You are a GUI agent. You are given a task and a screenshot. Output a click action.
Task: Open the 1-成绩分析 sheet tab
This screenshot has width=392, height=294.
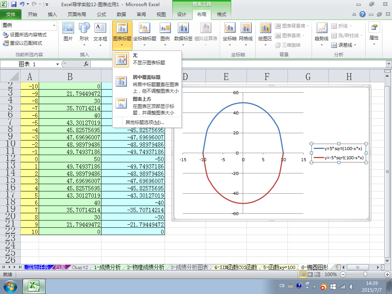[107, 267]
